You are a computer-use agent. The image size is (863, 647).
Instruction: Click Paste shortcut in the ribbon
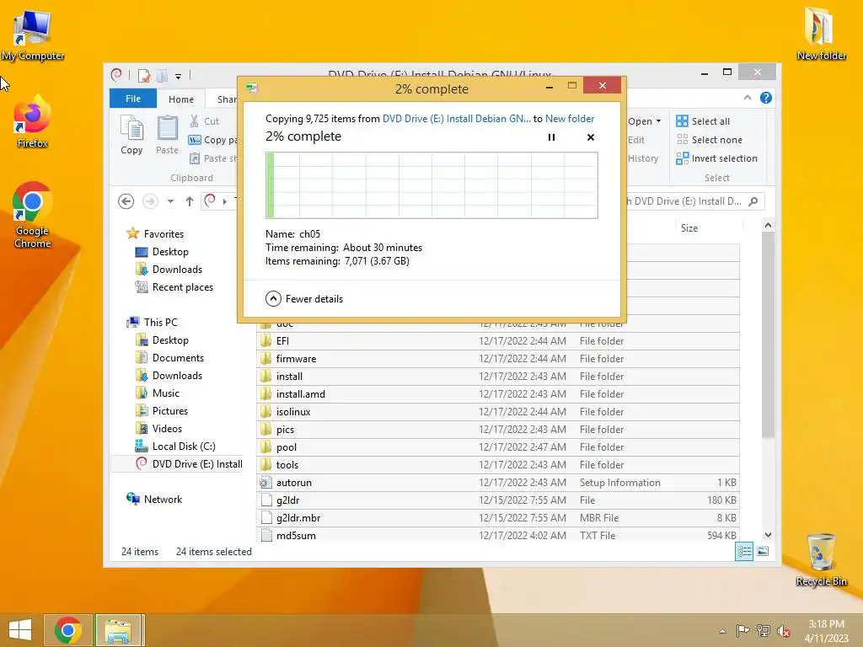click(213, 158)
